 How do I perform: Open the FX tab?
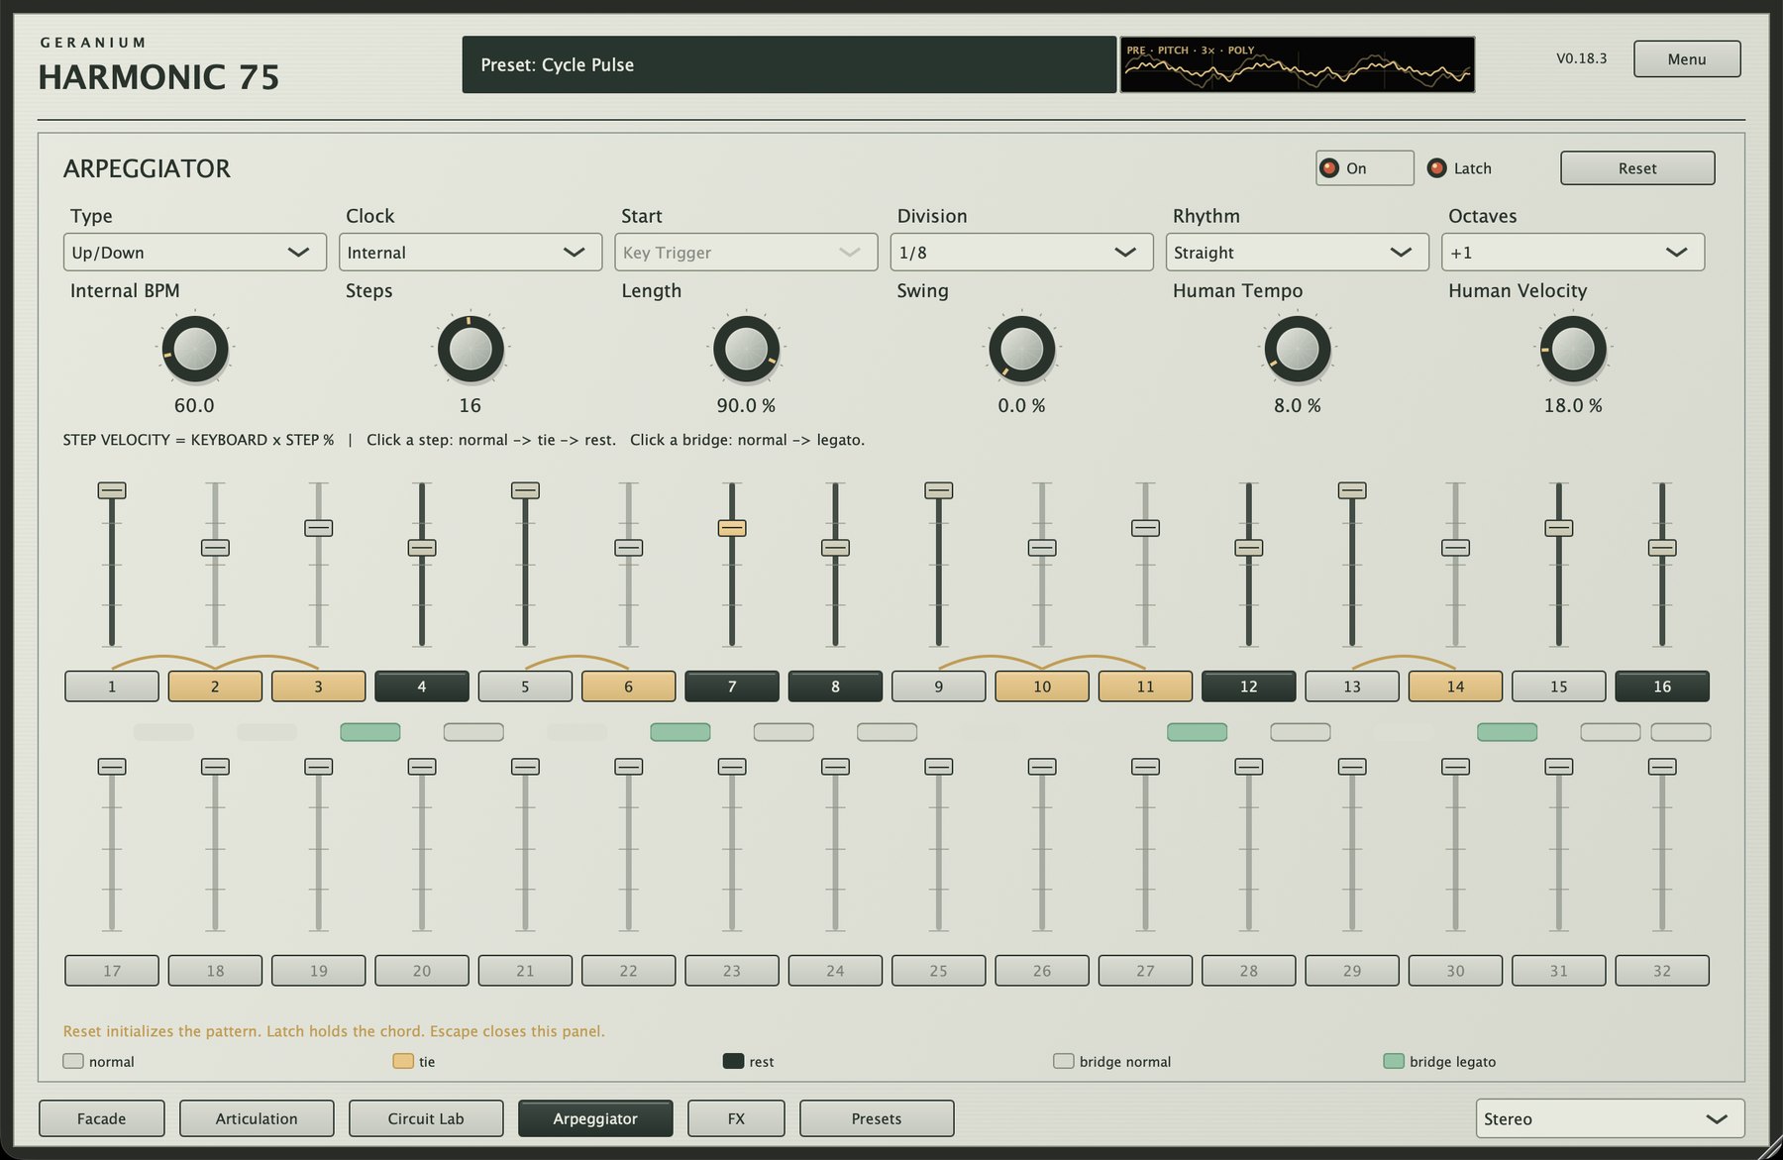pos(736,1118)
